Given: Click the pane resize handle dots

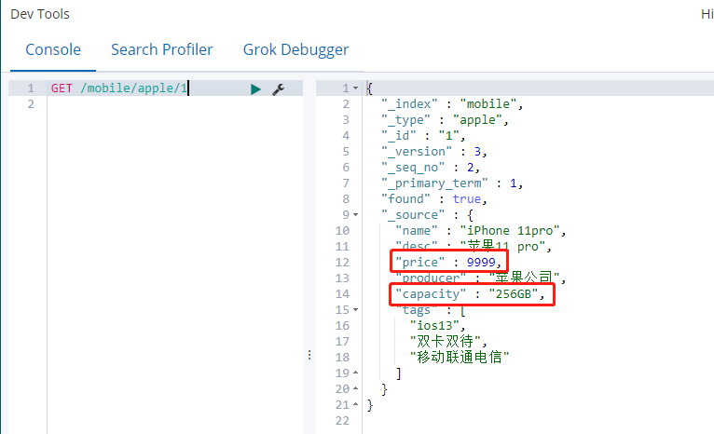Looking at the screenshot, I should pyautogui.click(x=309, y=355).
